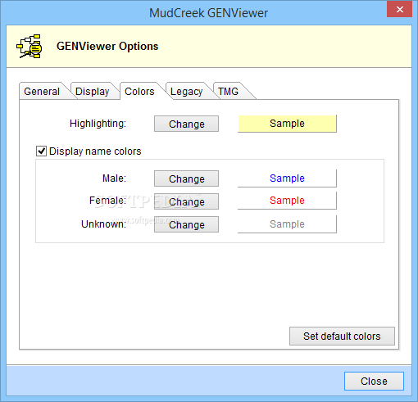
Task: Open the Display tab
Action: [x=92, y=91]
